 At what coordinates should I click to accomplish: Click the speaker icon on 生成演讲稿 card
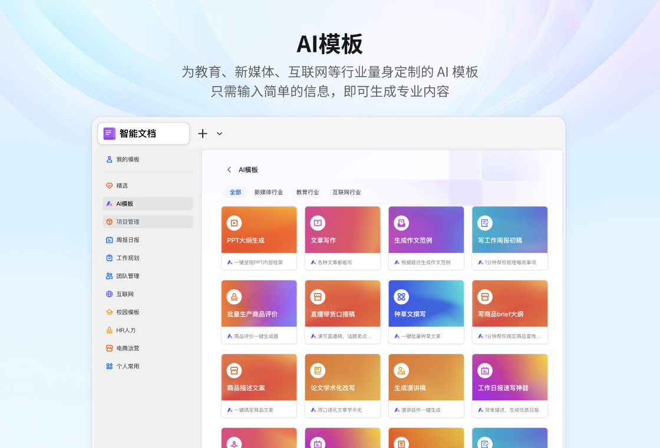coord(401,371)
